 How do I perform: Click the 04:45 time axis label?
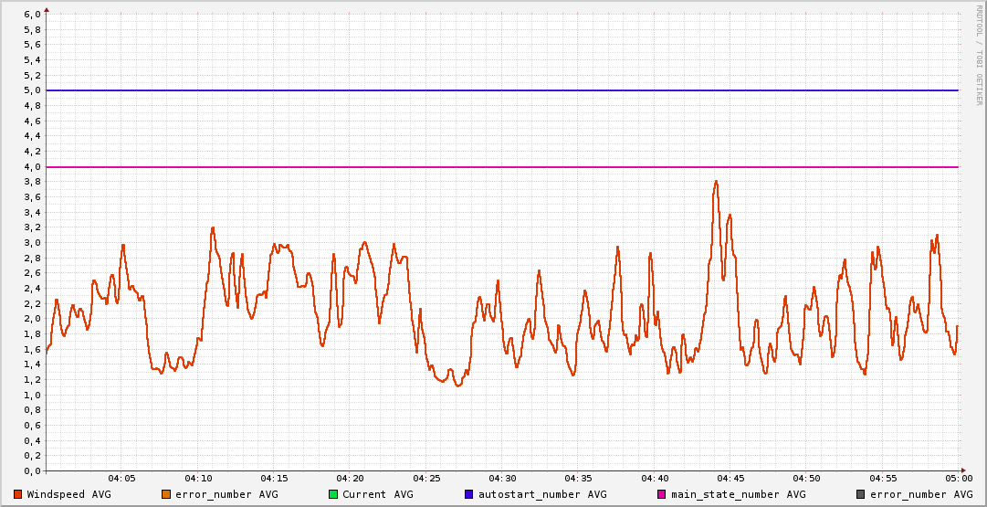[x=730, y=479]
